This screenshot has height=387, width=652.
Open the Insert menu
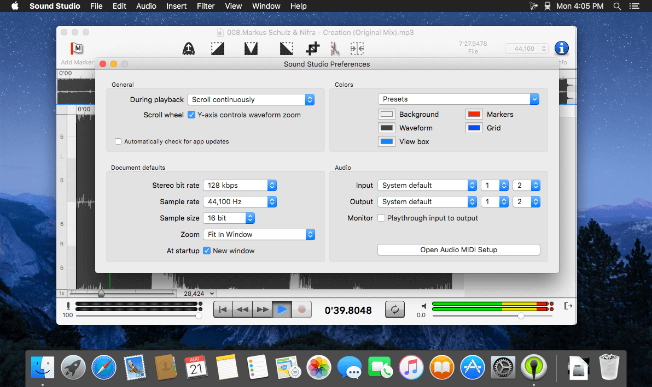(x=176, y=6)
